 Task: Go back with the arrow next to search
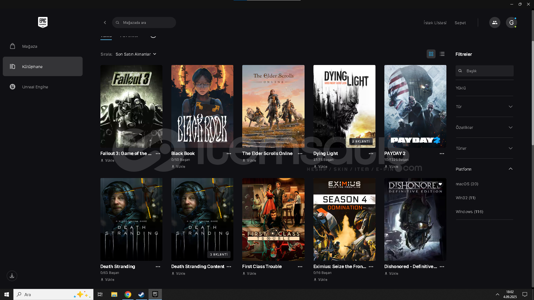(105, 22)
